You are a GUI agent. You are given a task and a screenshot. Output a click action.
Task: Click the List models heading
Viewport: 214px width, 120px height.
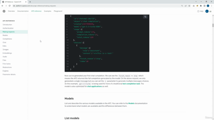[72, 118]
